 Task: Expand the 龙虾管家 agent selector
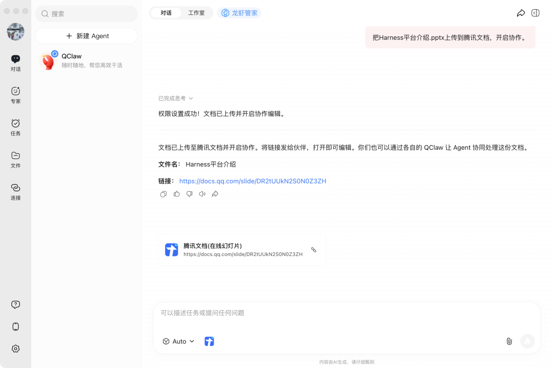coord(240,13)
